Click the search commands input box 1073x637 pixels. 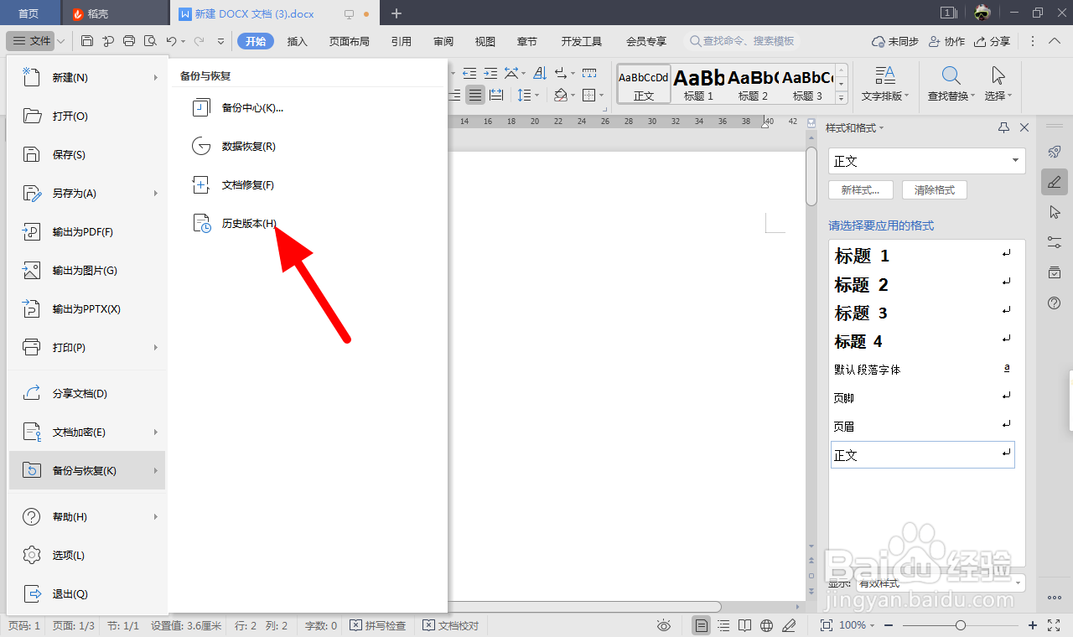click(x=743, y=41)
